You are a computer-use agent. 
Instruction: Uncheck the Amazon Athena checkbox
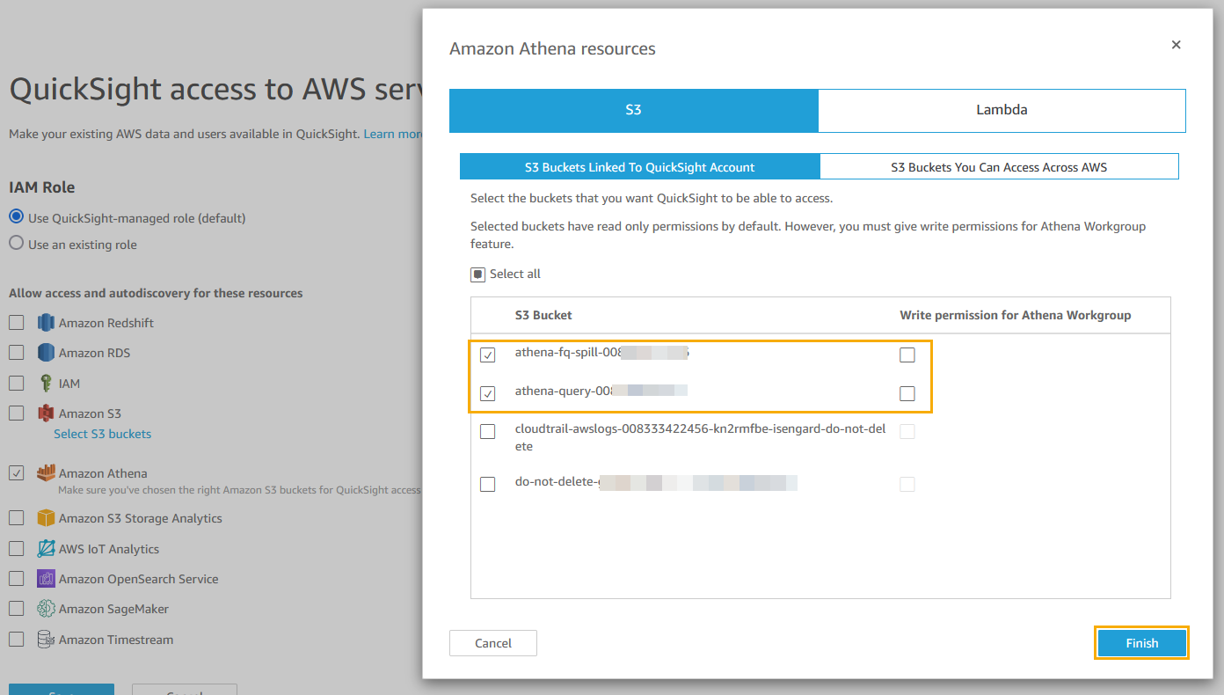[16, 473]
